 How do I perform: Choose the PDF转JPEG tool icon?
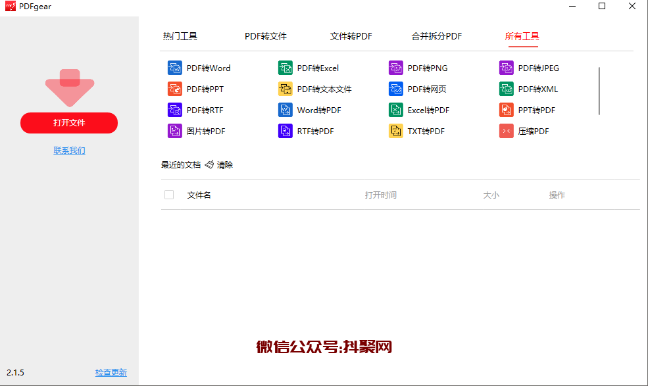pyautogui.click(x=507, y=68)
